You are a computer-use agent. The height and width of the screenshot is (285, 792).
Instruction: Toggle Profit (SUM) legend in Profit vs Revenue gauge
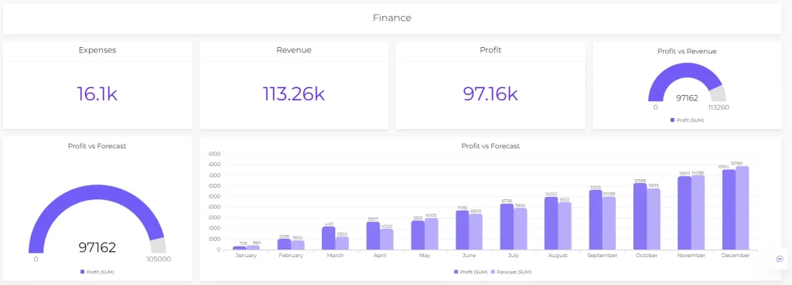pyautogui.click(x=687, y=120)
